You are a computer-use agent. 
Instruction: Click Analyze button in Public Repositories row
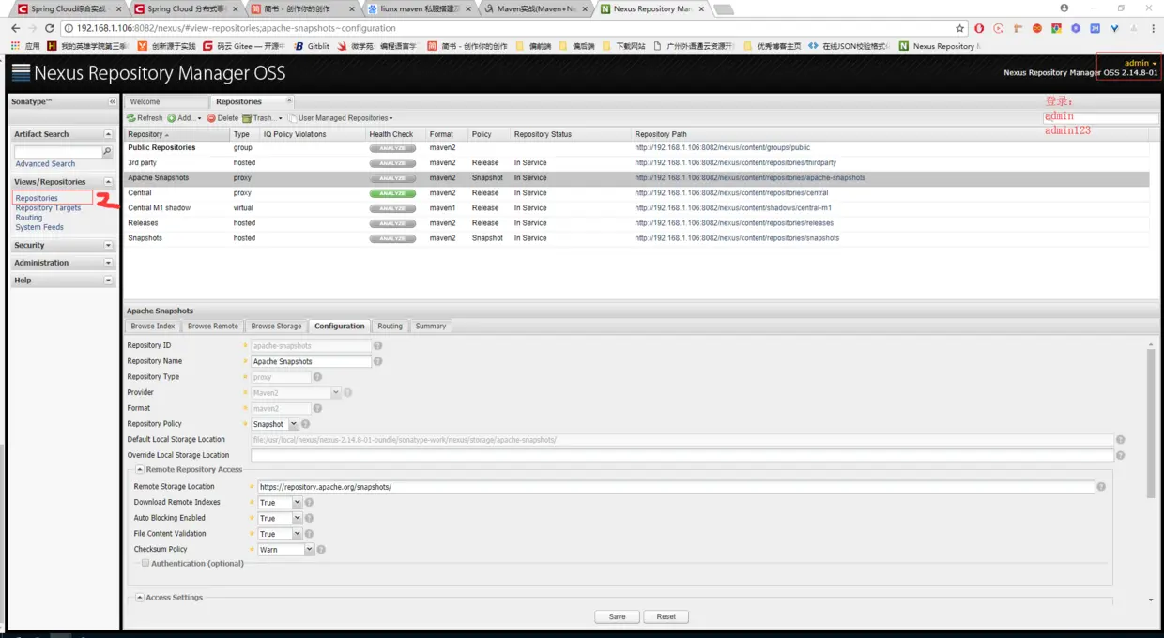coord(392,148)
